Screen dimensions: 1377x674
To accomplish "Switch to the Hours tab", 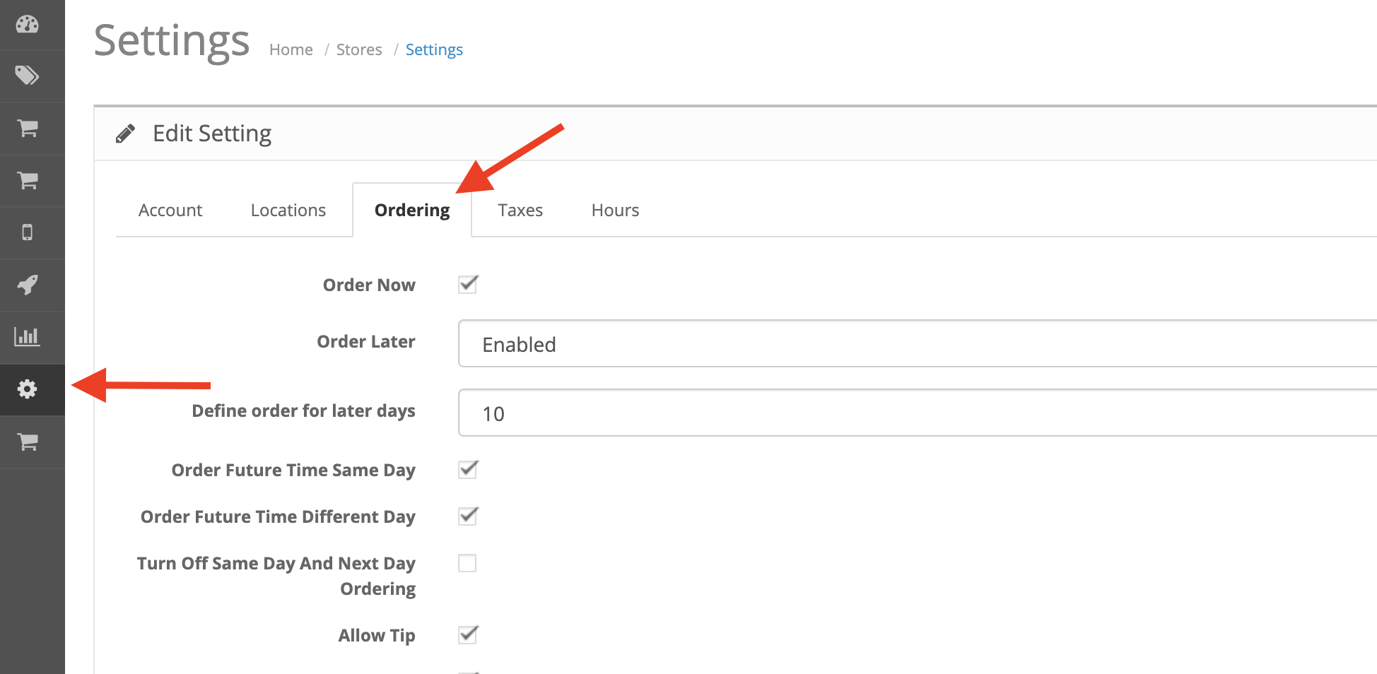I will tap(615, 211).
